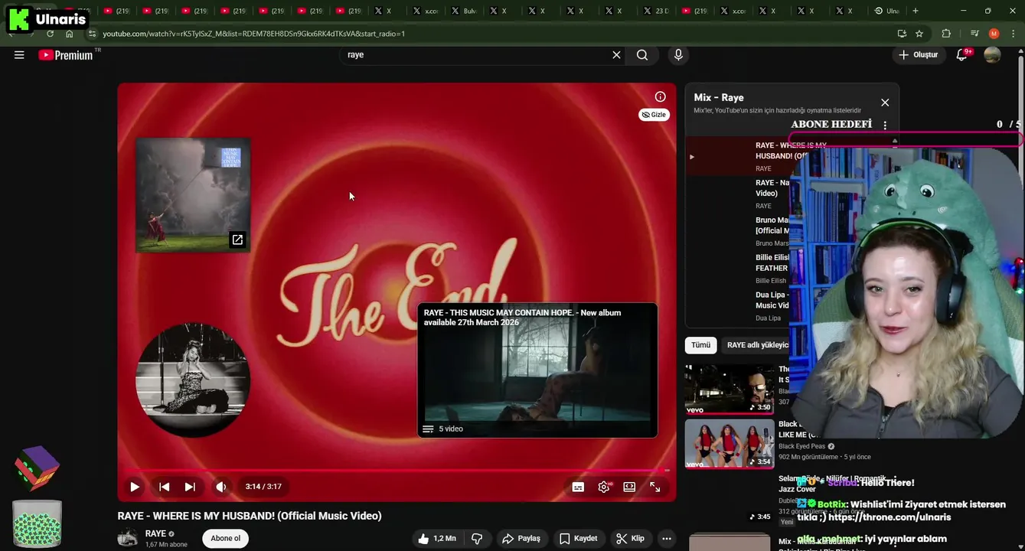This screenshot has height=551, width=1025.
Task: Skip to next video in player
Action: 190,487
